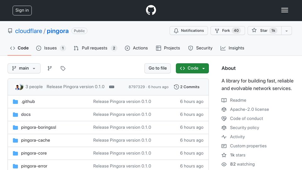
Task: Click the Sign in button
Action: click(x=22, y=10)
